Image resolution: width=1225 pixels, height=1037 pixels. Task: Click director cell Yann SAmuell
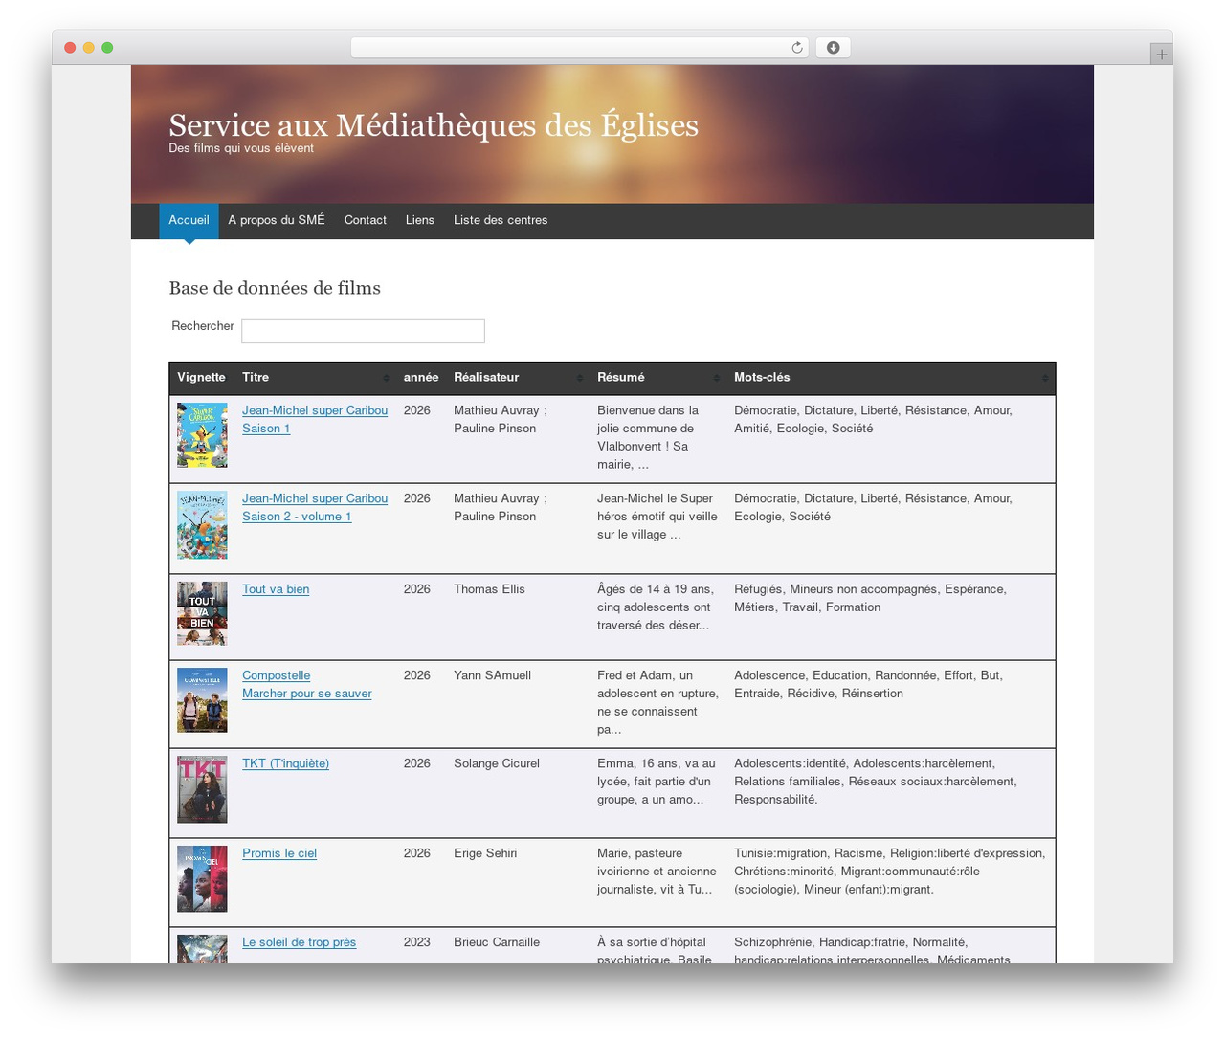click(x=492, y=675)
